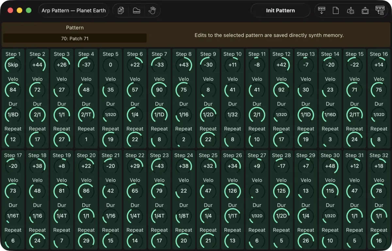
Task: Click Step 13 Dur knob showing 1/1D
Action: pos(306,115)
